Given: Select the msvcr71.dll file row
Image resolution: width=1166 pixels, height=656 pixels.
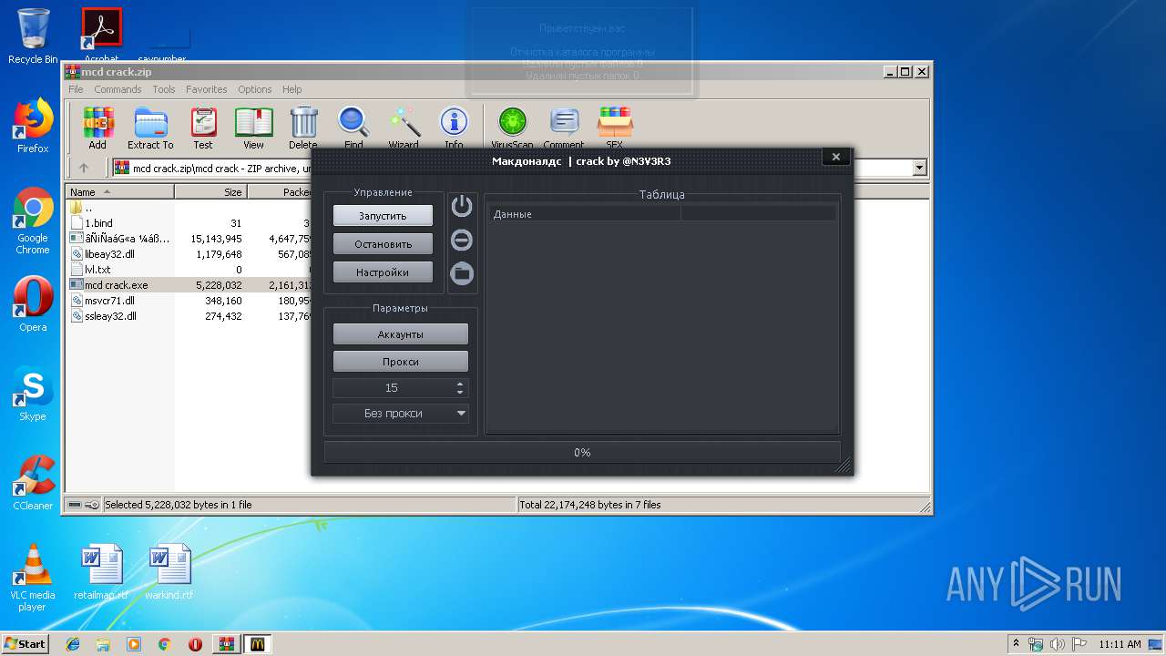Looking at the screenshot, I should 109,301.
